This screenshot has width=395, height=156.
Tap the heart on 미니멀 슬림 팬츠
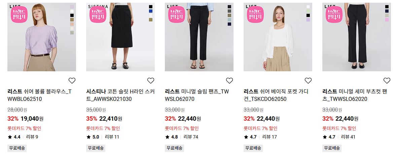tap(229, 80)
